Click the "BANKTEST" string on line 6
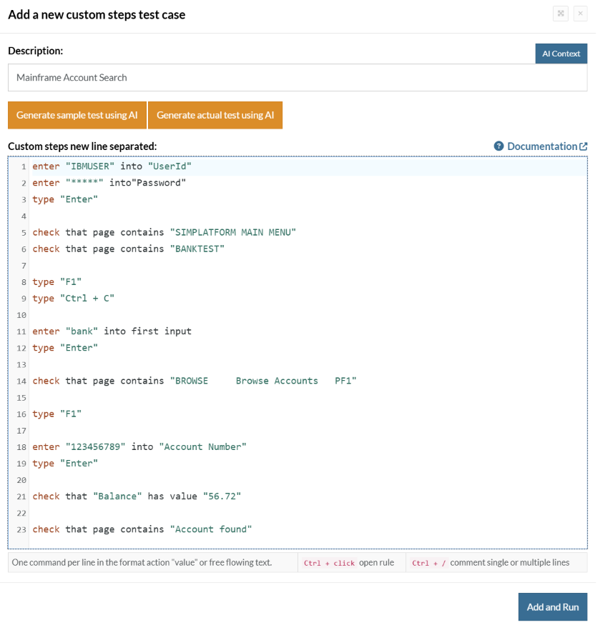The image size is (605, 625). [x=197, y=249]
